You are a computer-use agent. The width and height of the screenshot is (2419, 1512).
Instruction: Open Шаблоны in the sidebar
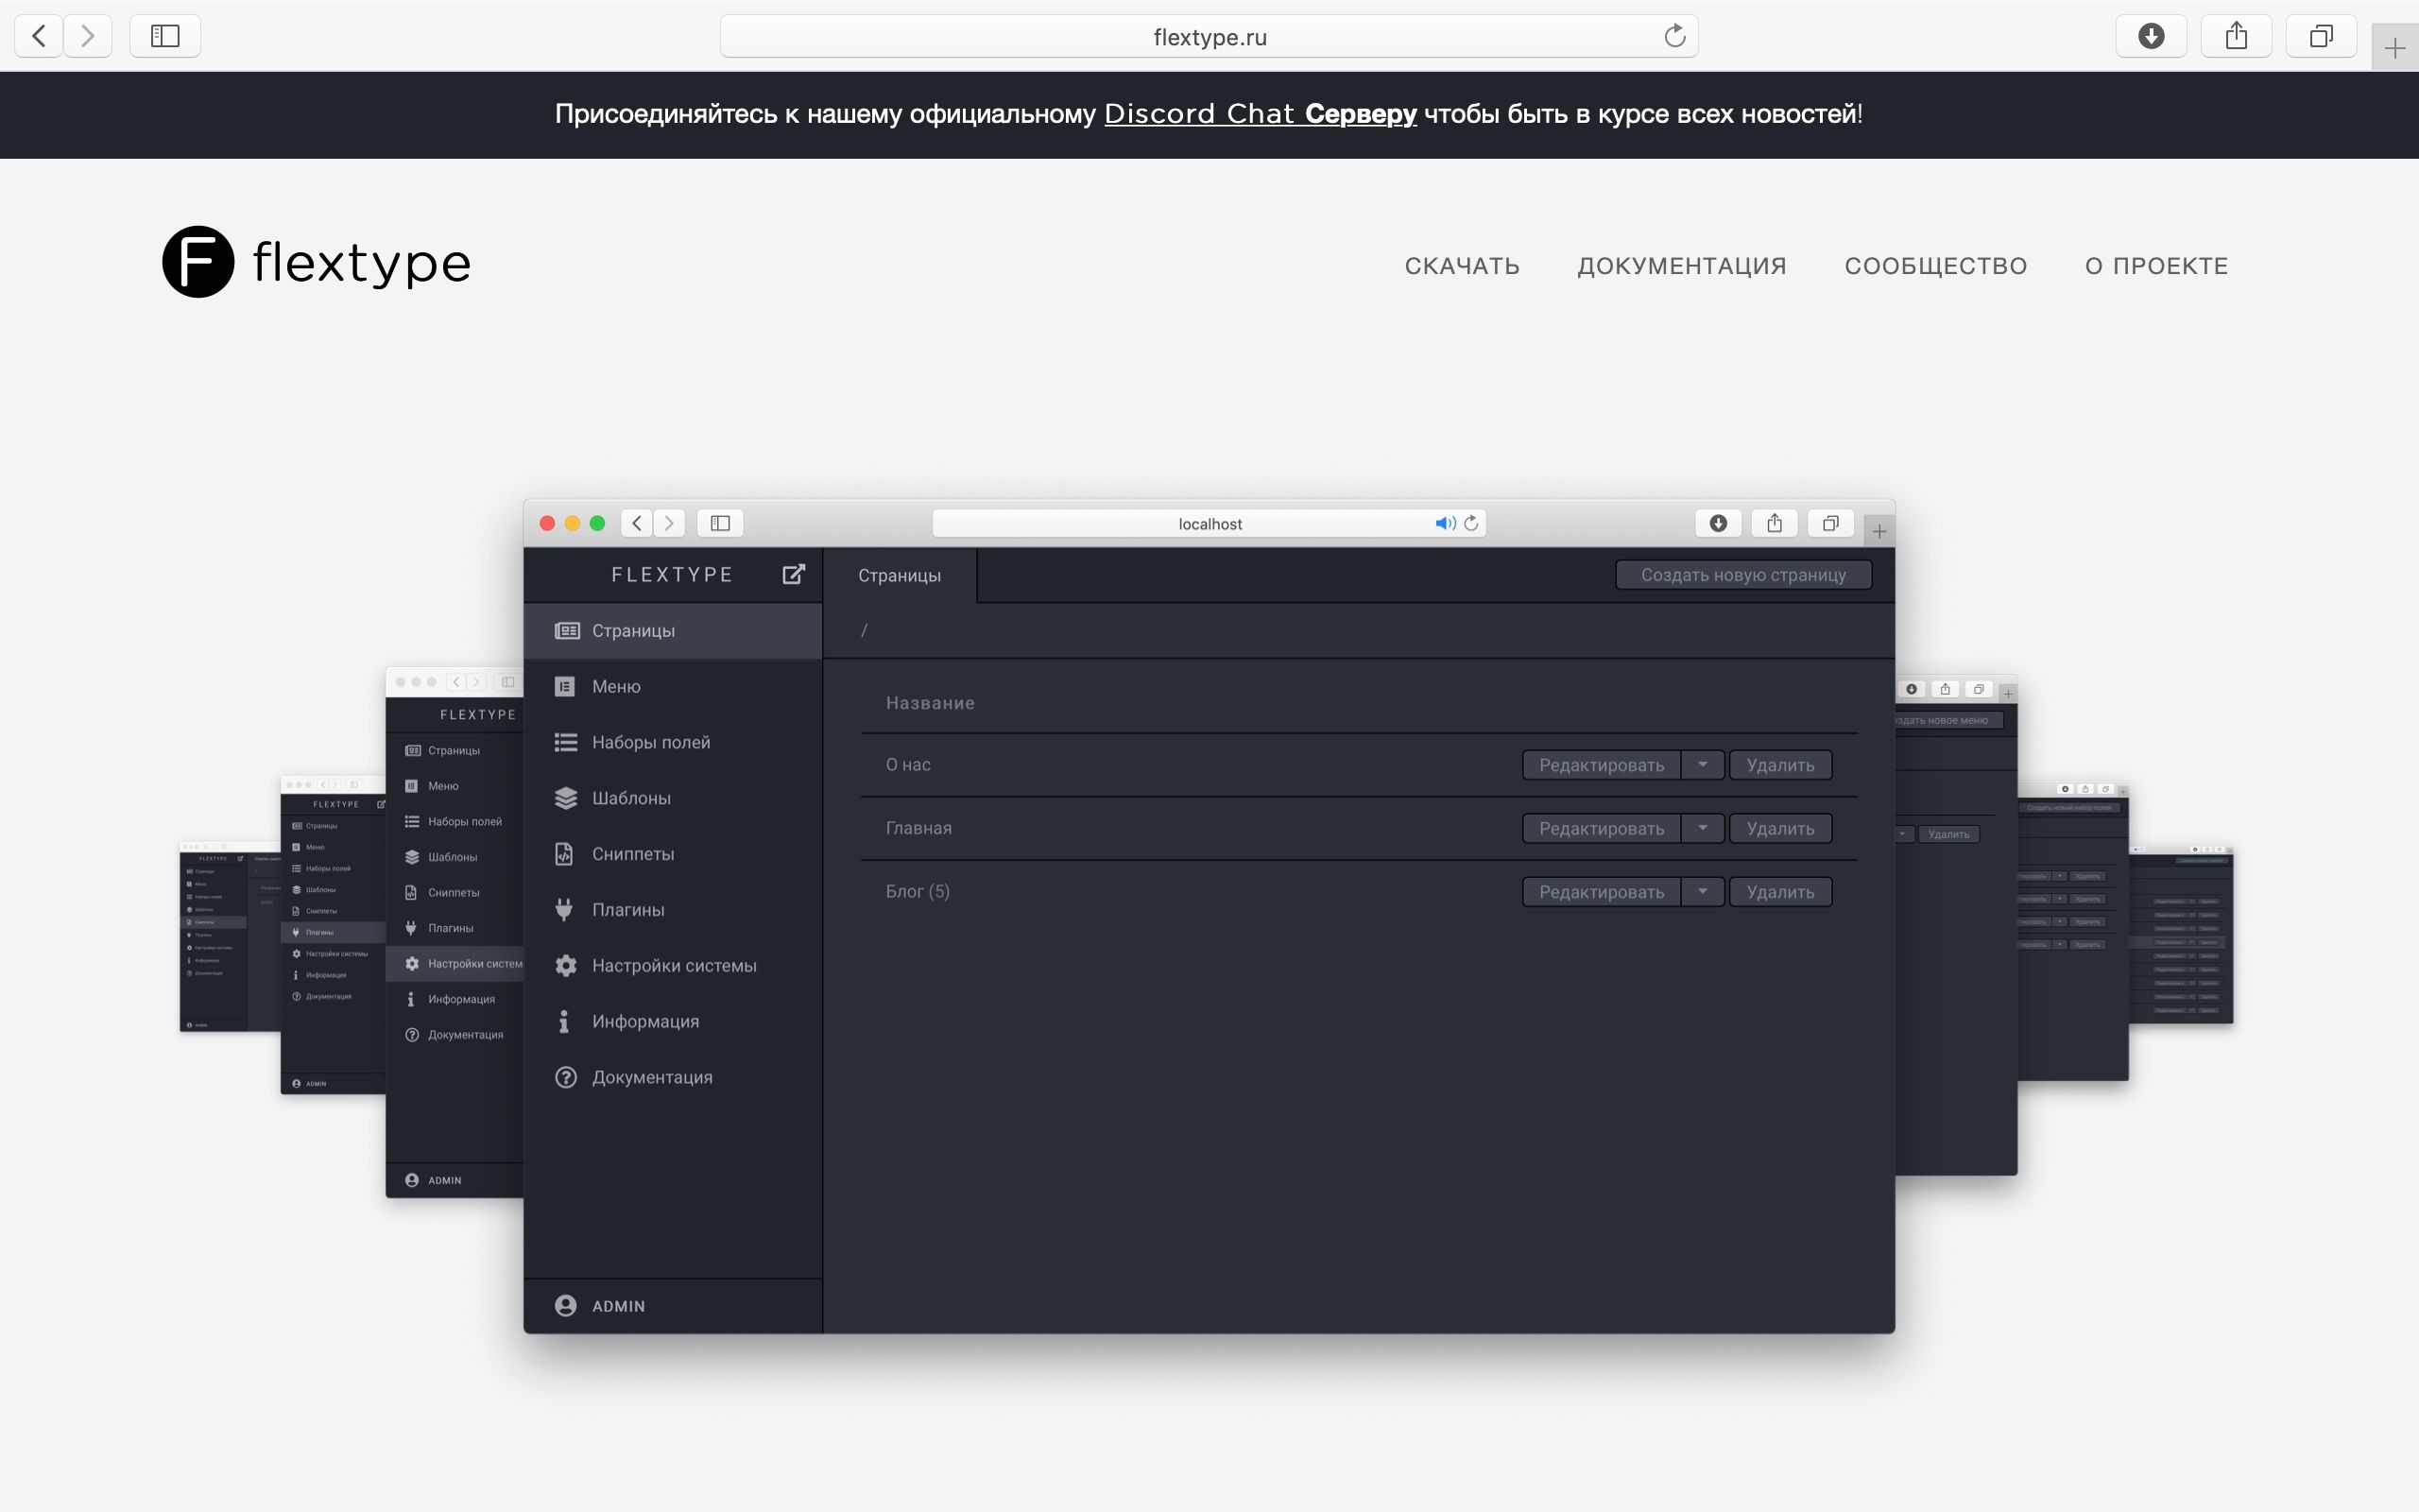coord(673,798)
